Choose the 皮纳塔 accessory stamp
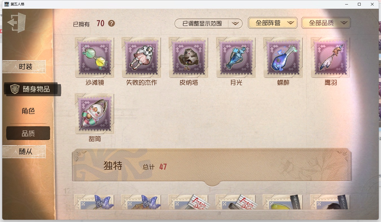Viewport: 381px width, 222px height. pyautogui.click(x=189, y=57)
